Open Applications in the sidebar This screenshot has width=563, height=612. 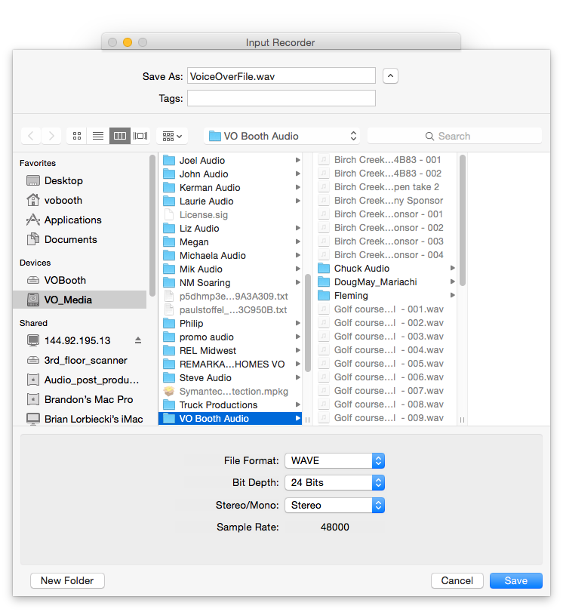pos(81,220)
